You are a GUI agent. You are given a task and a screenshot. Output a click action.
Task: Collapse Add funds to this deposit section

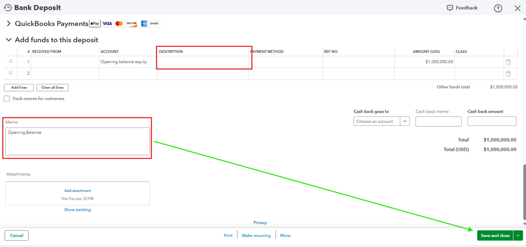(9, 40)
